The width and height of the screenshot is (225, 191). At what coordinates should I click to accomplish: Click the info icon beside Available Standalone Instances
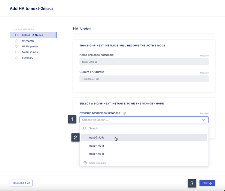tap(125, 113)
